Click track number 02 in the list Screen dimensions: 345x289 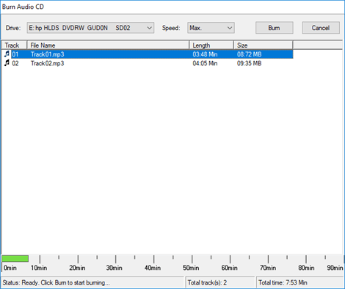pyautogui.click(x=15, y=63)
